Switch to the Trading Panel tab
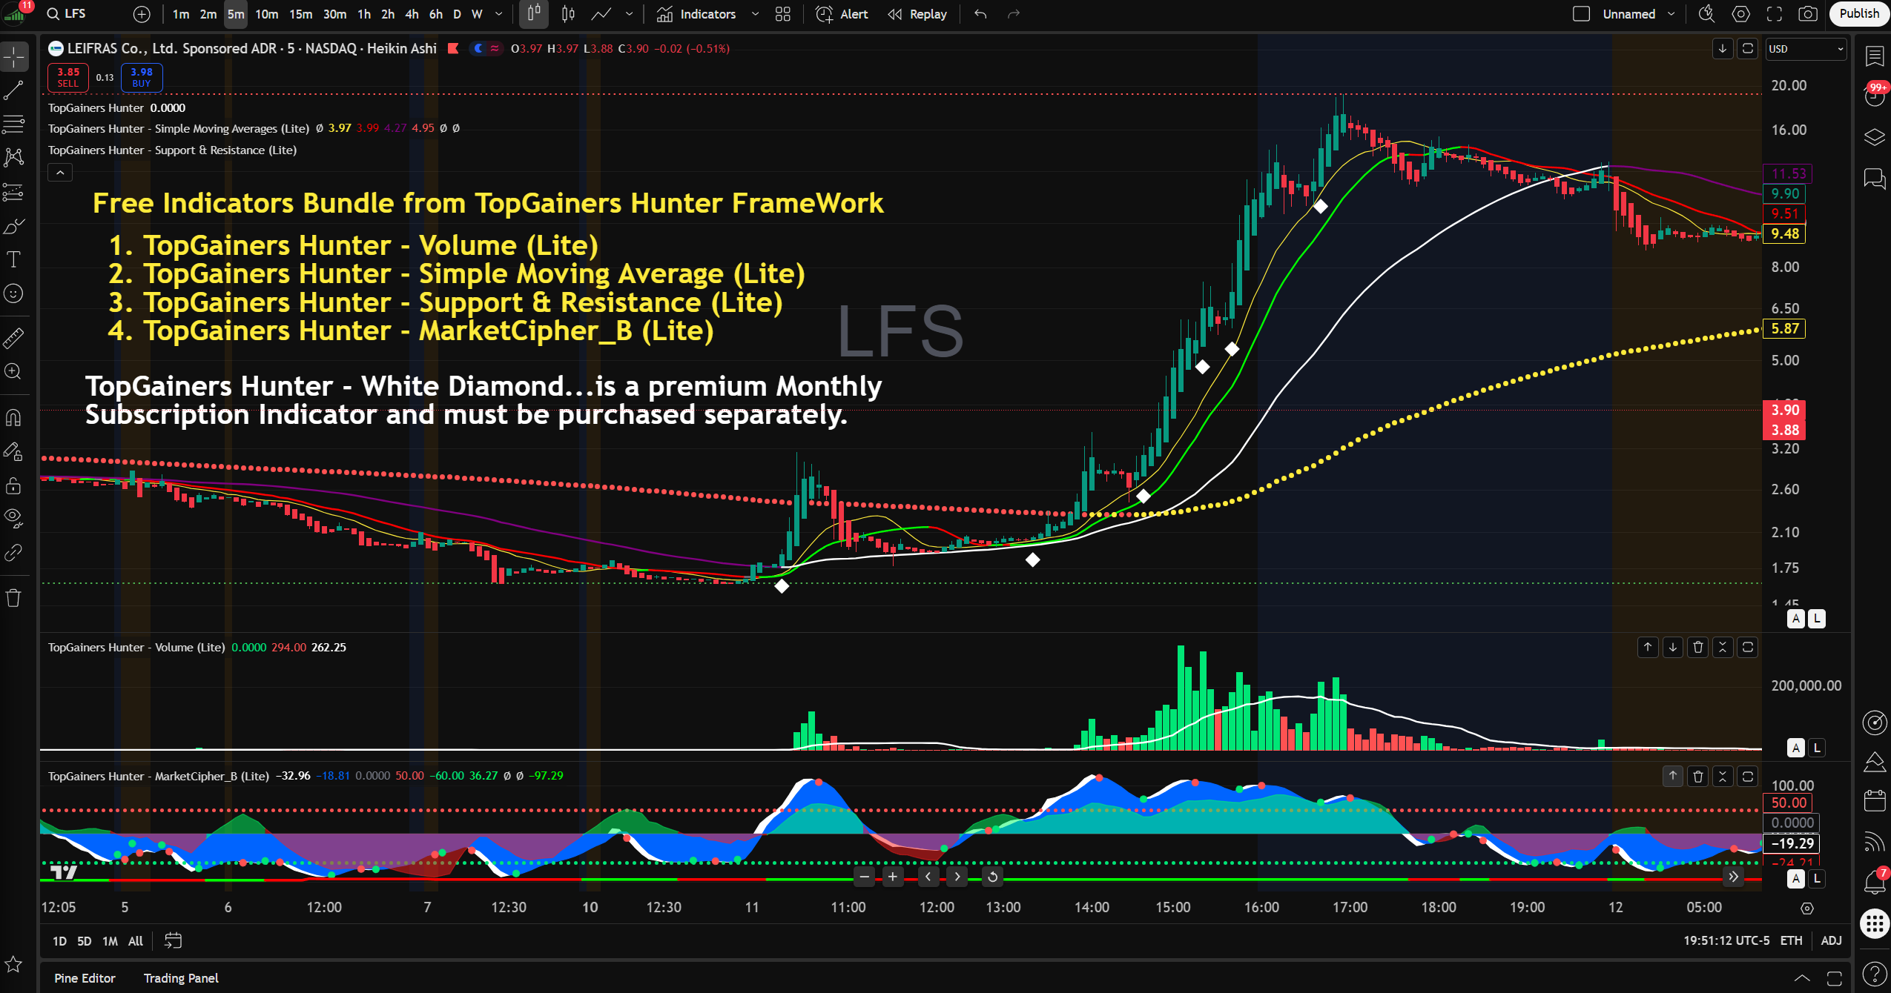 coord(180,977)
